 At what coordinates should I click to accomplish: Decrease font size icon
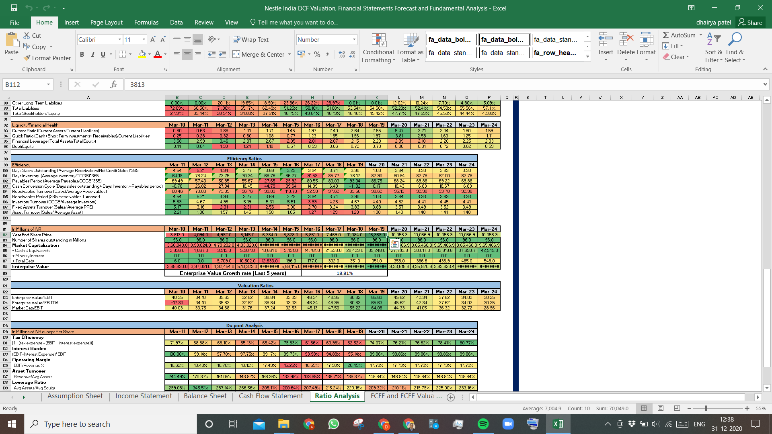[x=163, y=39]
